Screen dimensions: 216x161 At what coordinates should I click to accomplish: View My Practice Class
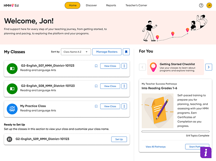pyautogui.click(x=110, y=106)
